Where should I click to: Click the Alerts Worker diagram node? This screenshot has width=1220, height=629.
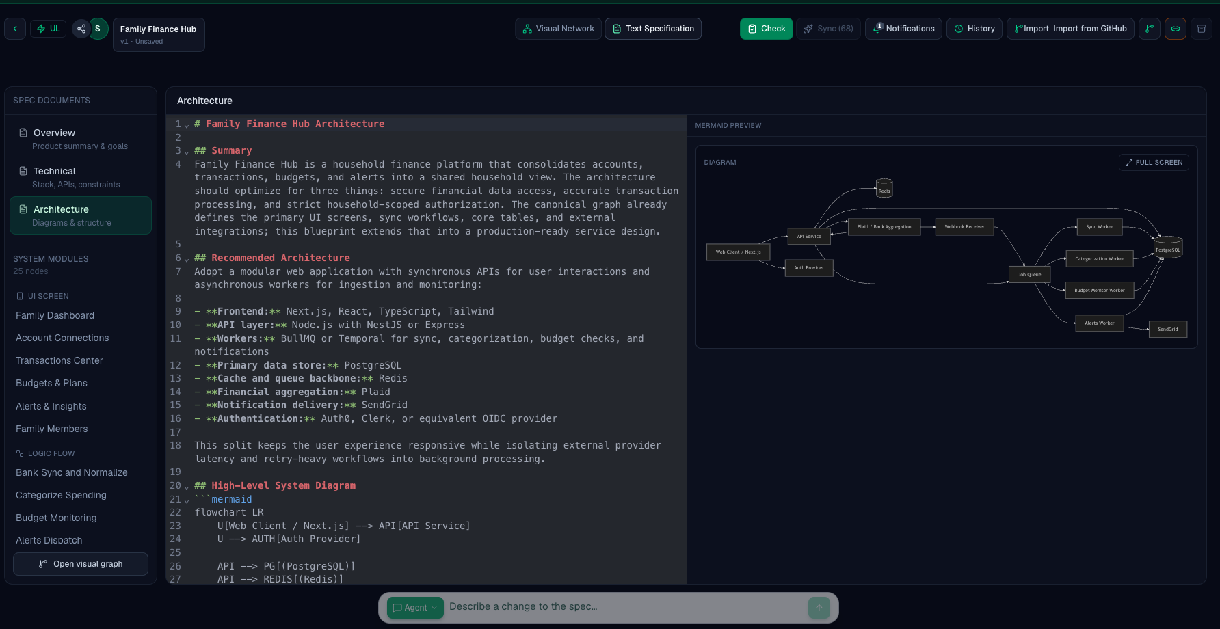(1100, 323)
